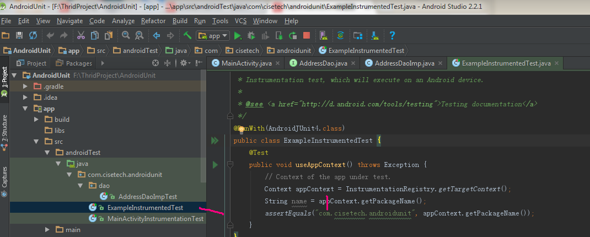Run useAppContext test from gutter arrow
The height and width of the screenshot is (237, 590).
tap(215, 165)
